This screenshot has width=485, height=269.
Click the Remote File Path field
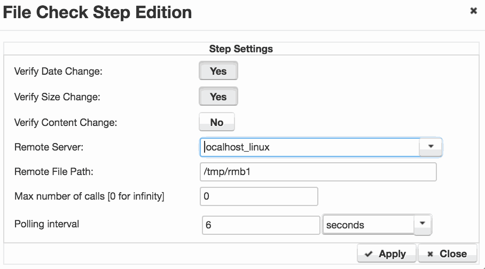[x=318, y=172]
